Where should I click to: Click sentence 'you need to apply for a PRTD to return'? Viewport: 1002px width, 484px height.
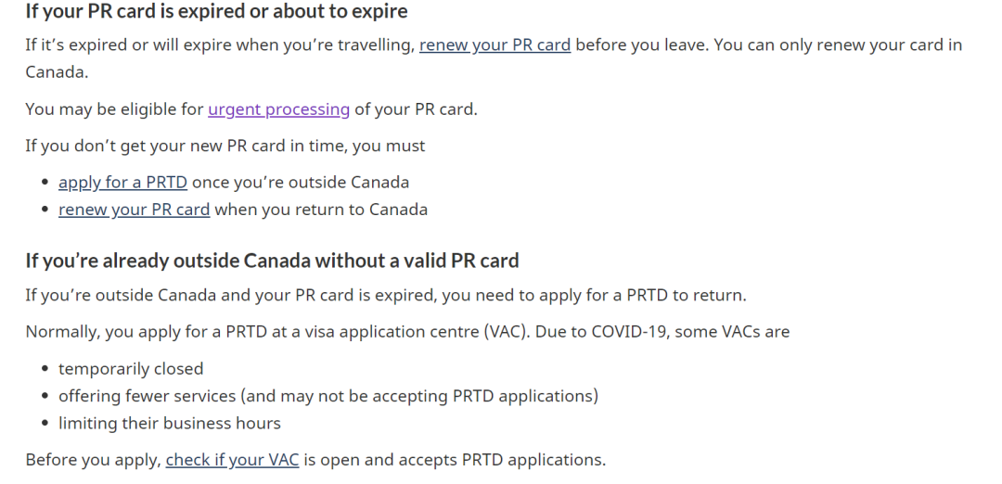[595, 296]
